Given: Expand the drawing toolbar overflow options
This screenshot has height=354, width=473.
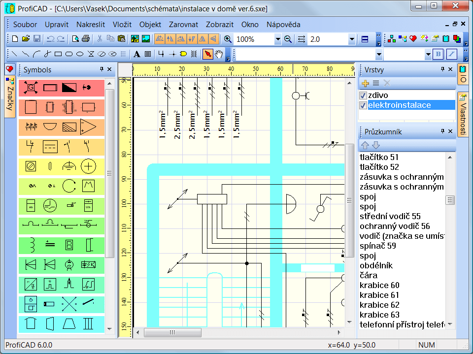Looking at the screenshot, I should click(x=228, y=55).
